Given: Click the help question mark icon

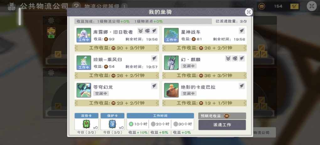Looking at the screenshot, I should 77,6.
